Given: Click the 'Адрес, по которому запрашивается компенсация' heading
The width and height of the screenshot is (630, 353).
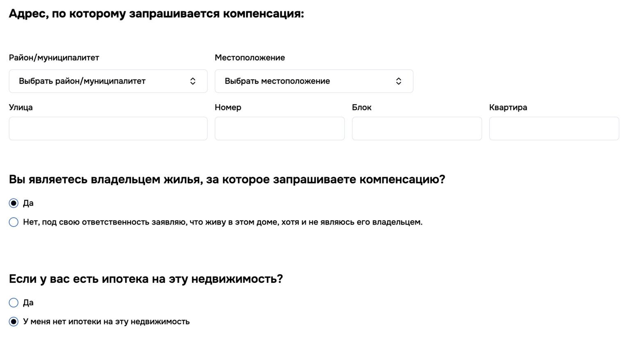Looking at the screenshot, I should (x=156, y=14).
